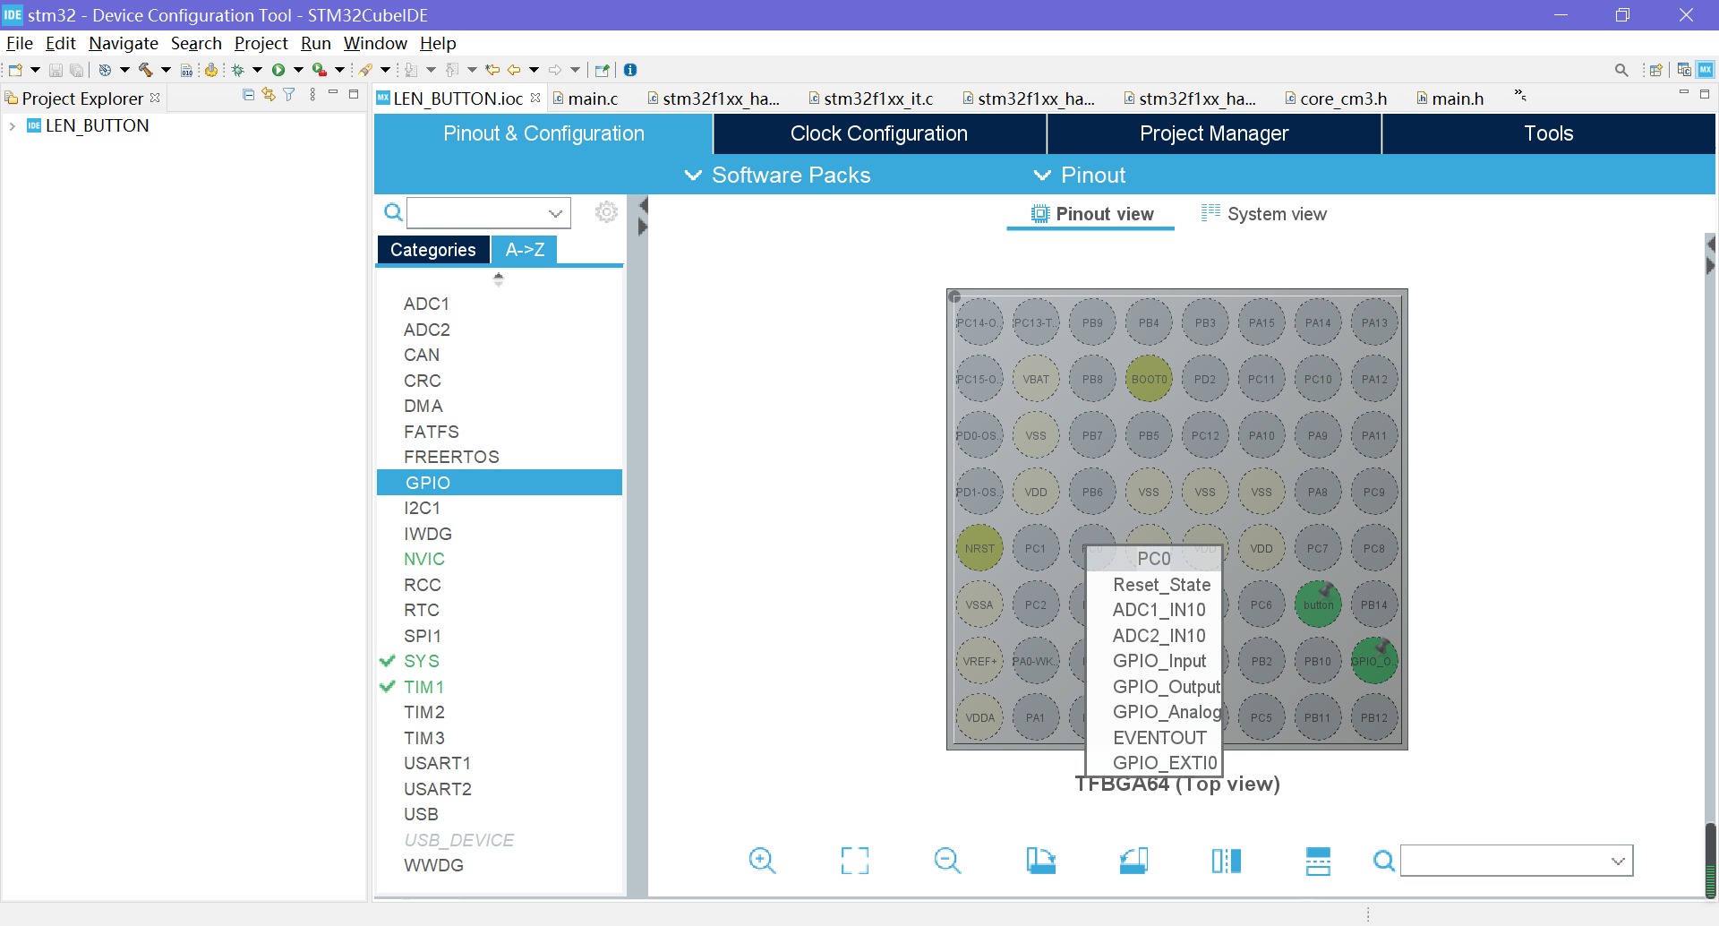
Task: Click the Save icon in the toolbar
Action: [x=56, y=70]
